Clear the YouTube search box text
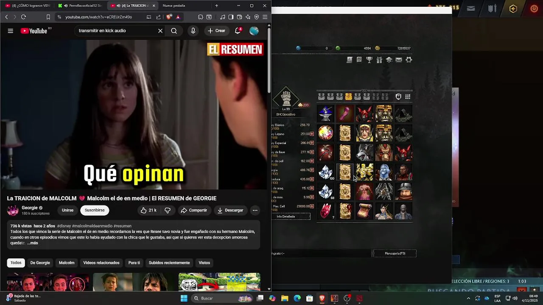 [160, 30]
